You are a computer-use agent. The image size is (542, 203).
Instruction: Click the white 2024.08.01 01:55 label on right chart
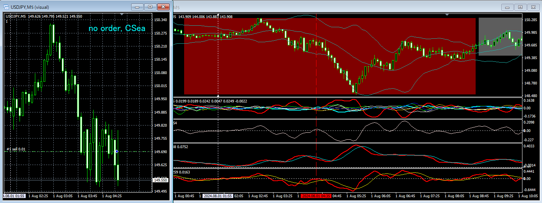pyautogui.click(x=217, y=196)
